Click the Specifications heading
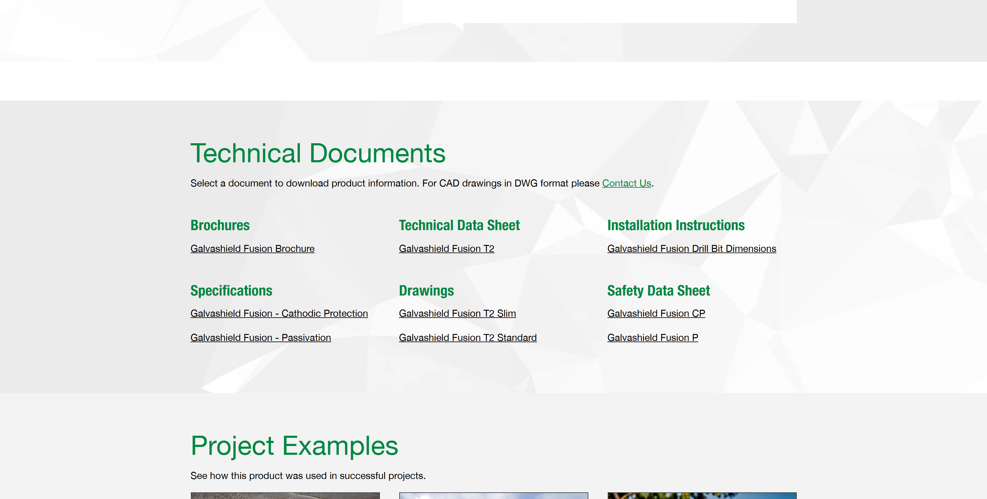Screen dimensions: 987x499 (x=231, y=291)
